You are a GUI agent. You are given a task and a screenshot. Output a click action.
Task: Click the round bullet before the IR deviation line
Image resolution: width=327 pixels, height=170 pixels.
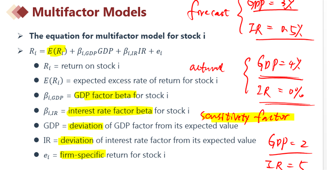point(37,140)
